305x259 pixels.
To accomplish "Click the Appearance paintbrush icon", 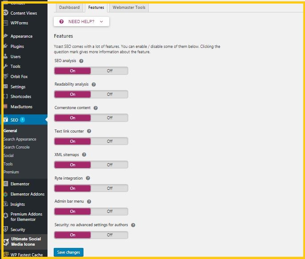I will coord(6,36).
